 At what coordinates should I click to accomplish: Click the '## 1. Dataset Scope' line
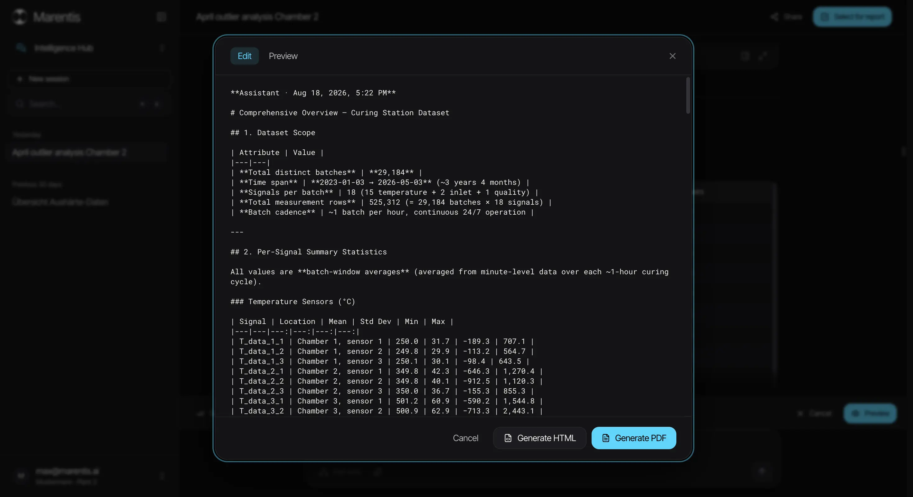point(273,133)
